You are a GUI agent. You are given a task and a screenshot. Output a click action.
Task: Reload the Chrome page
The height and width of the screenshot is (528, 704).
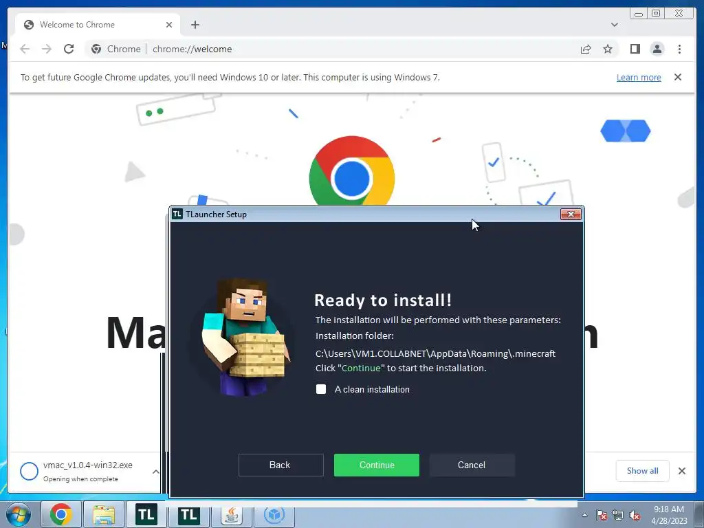(69, 49)
